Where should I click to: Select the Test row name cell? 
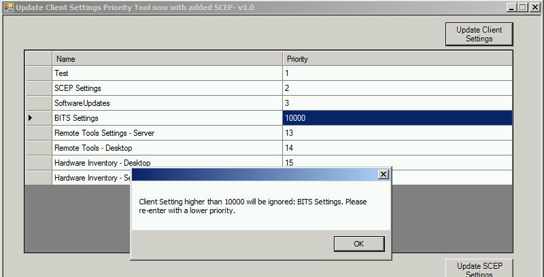tap(167, 73)
